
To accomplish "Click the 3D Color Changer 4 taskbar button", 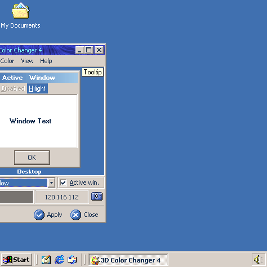I will 128,260.
